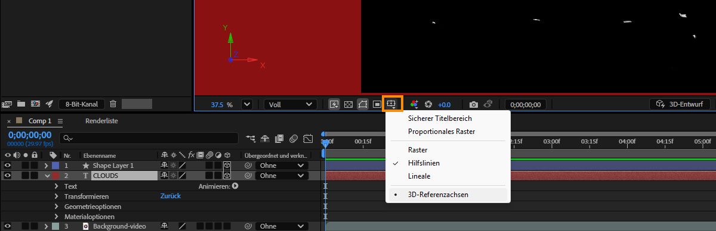Click Zurück to reset Transformieren
Viewport: 716px width, 231px height.
171,196
